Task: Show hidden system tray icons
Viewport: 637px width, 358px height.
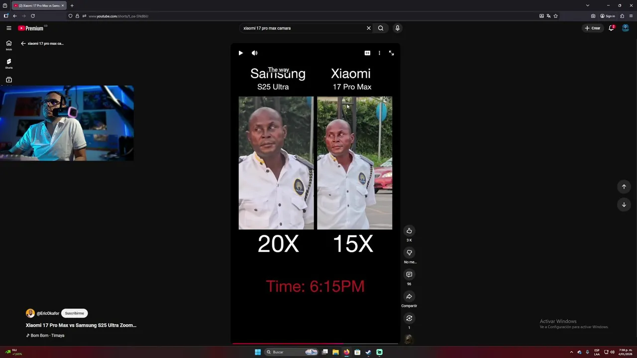Action: point(571,352)
